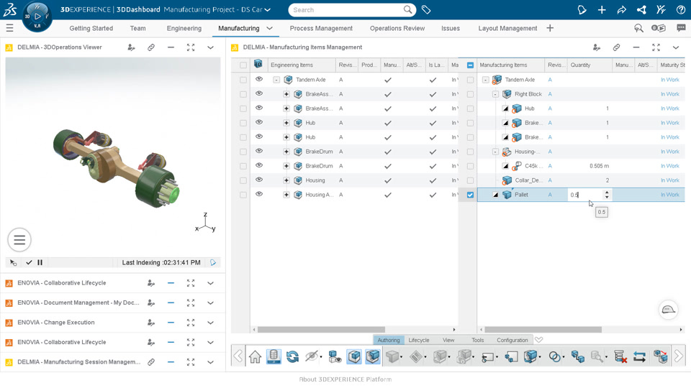Open the Manufacturing tab dropdown chevron
Viewport: 691px width, 388px height.
click(x=269, y=28)
